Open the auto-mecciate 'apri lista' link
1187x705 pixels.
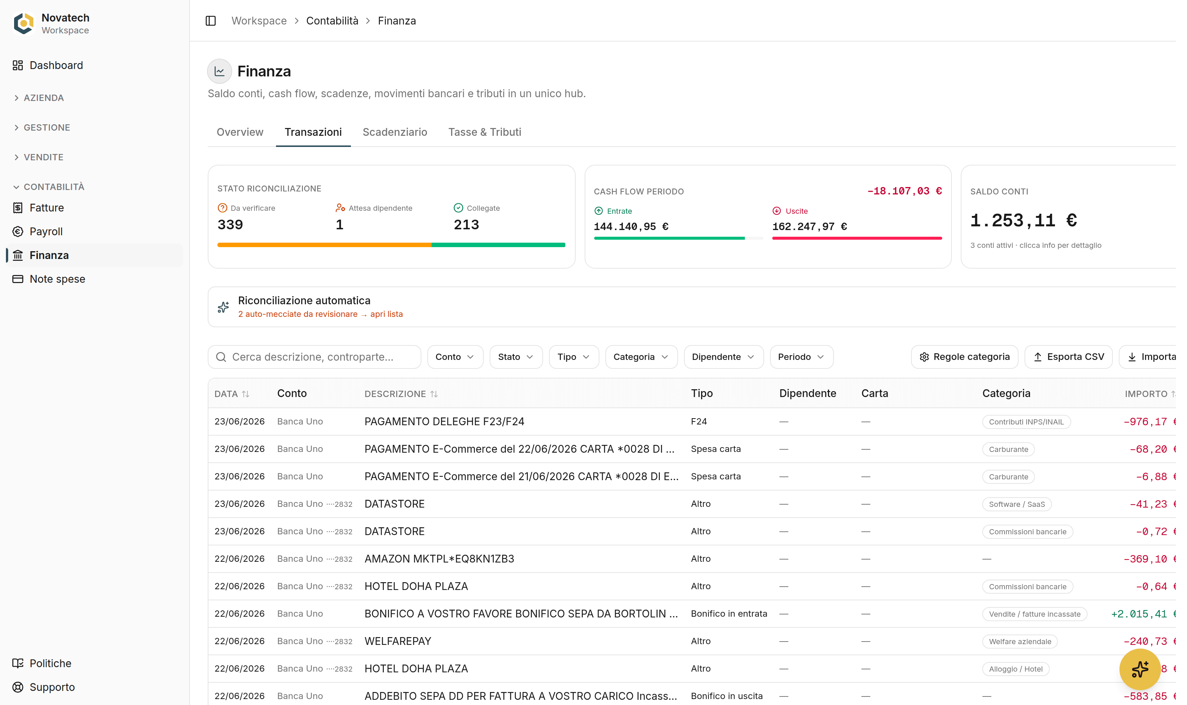(386, 314)
